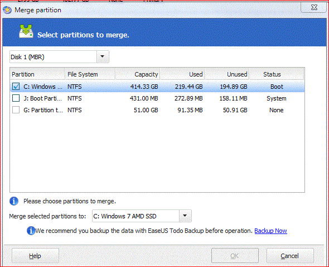Image resolution: width=329 pixels, height=267 pixels.
Task: Check the G: Partition checkbox
Action: point(16,110)
